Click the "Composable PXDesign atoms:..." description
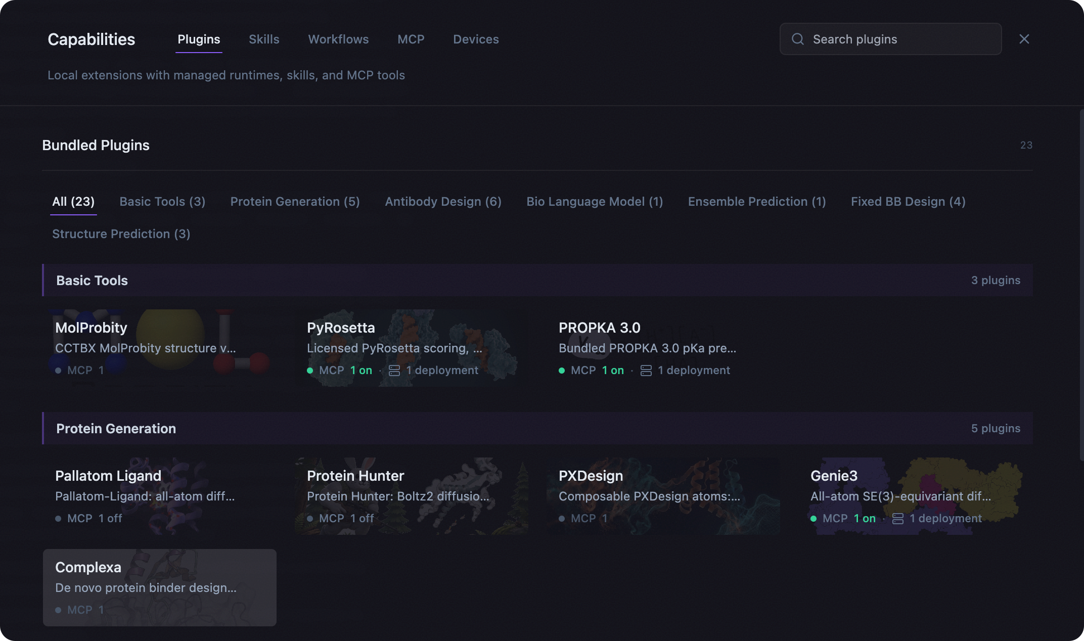The width and height of the screenshot is (1084, 641). 649,496
